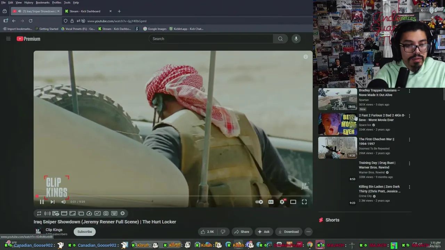Open options for Killing Bin Laden video

tap(409, 187)
